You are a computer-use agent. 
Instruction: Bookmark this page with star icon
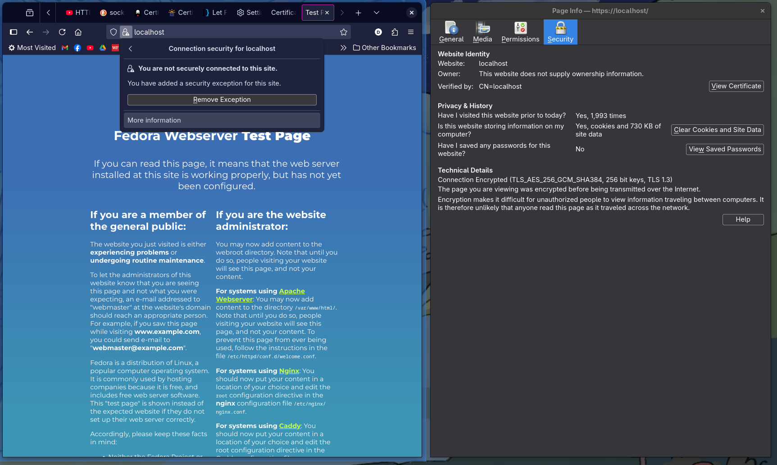(x=344, y=32)
